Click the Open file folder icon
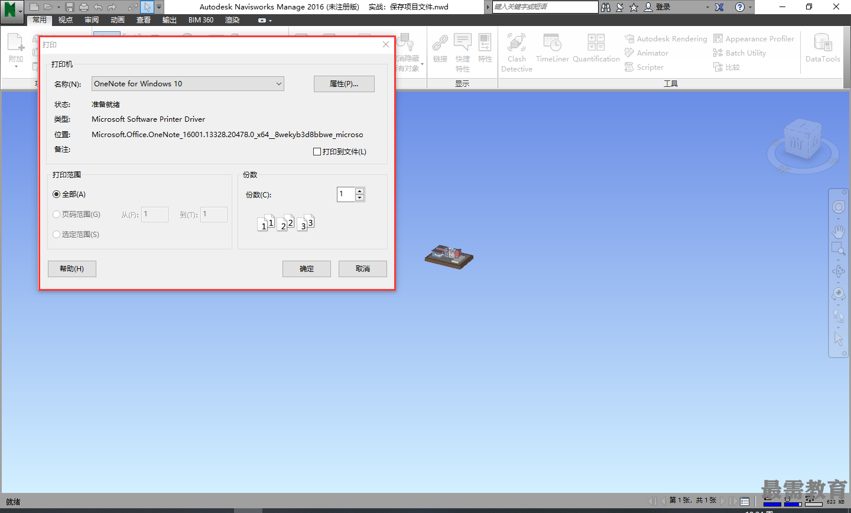The image size is (851, 513). 48,7
